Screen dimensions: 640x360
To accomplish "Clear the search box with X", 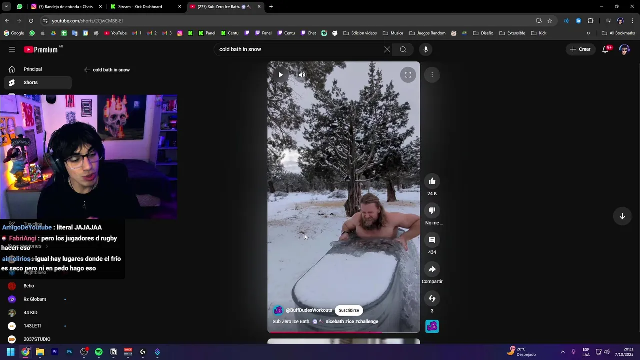I will (x=387, y=49).
